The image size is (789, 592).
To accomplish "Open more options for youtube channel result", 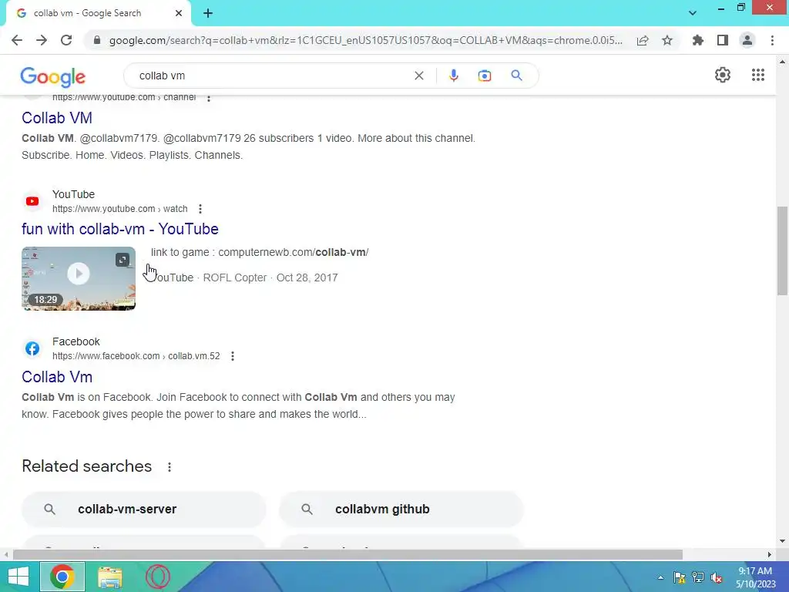I will point(209,98).
